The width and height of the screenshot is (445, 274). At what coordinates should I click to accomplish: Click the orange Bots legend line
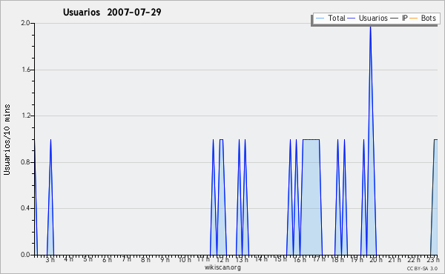[x=414, y=19]
